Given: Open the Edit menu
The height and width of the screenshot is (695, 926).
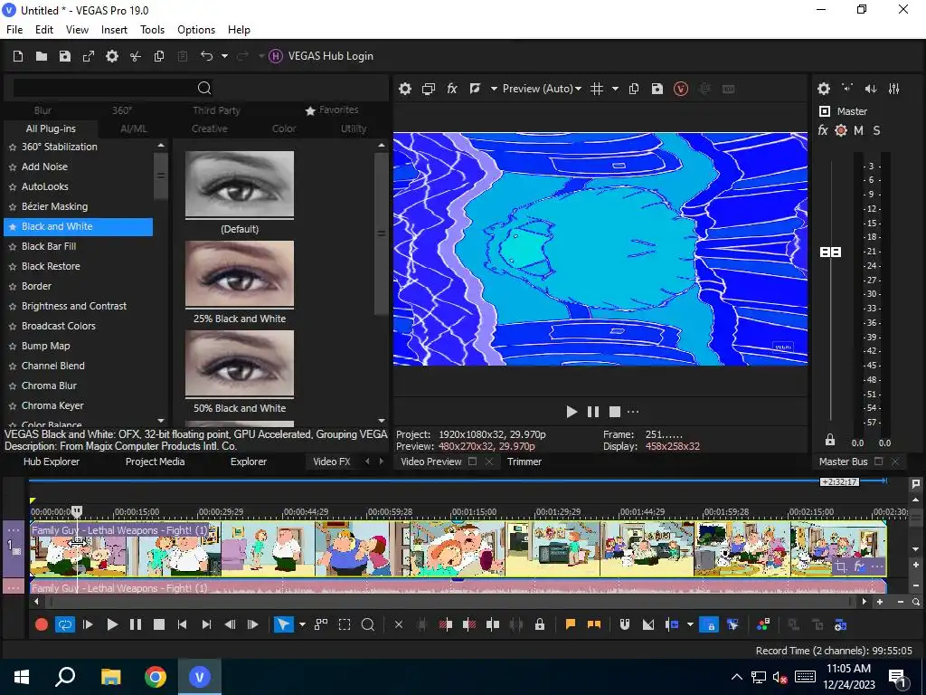Looking at the screenshot, I should tap(44, 30).
